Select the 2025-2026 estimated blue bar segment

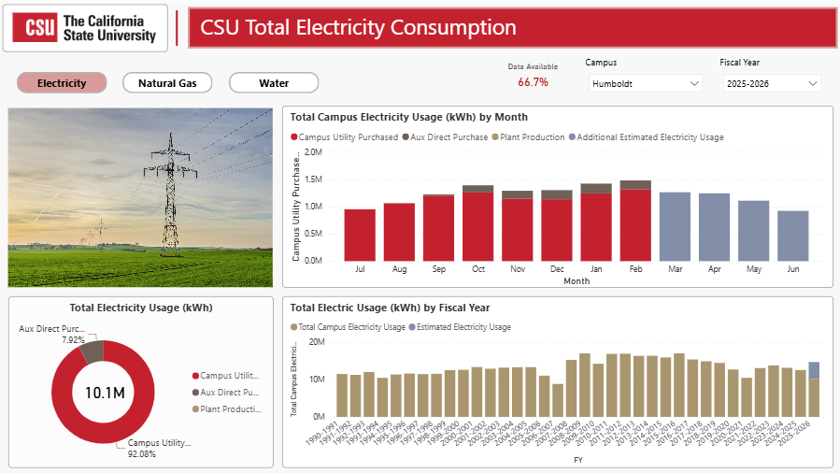click(x=814, y=371)
